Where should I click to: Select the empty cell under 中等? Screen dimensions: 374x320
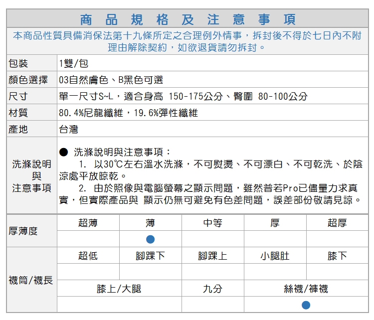pyautogui.click(x=212, y=239)
